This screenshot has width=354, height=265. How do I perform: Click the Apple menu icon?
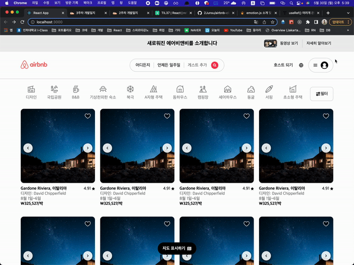coord(6,3)
